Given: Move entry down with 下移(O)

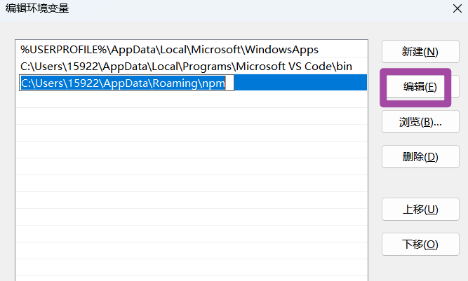Looking at the screenshot, I should pos(420,245).
